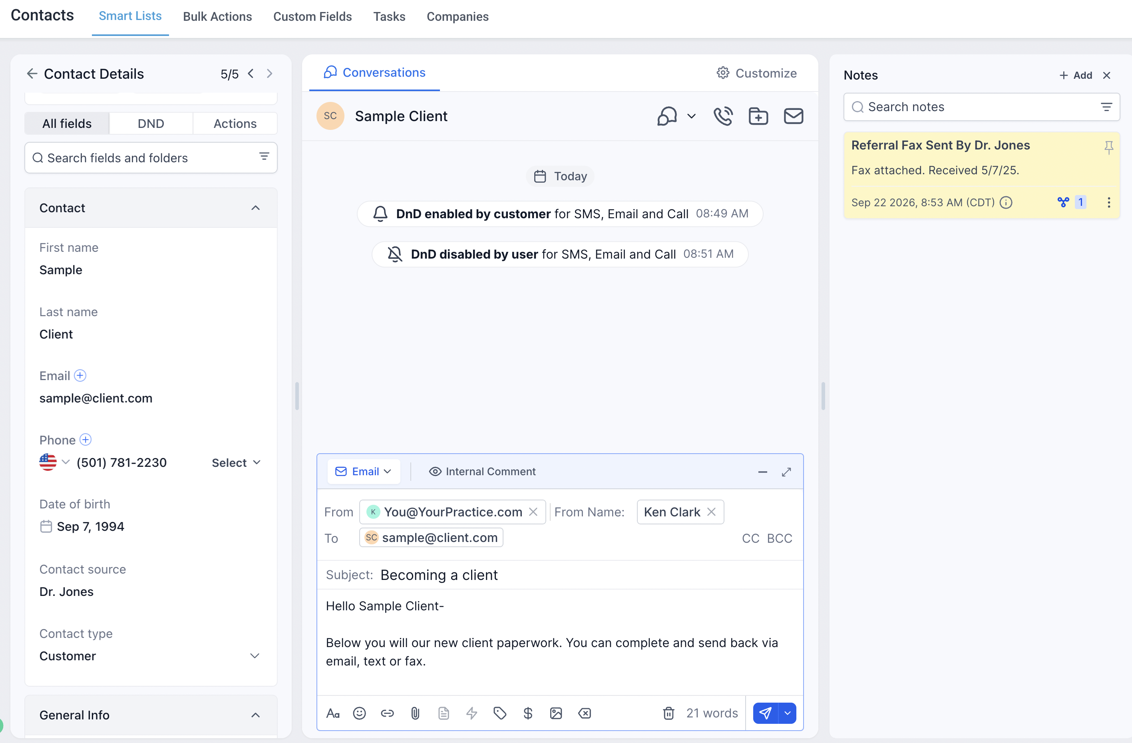Request payment with the dollar icon

click(528, 713)
